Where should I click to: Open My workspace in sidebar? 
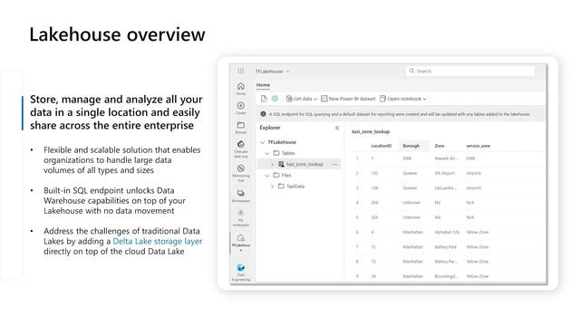[x=241, y=217]
